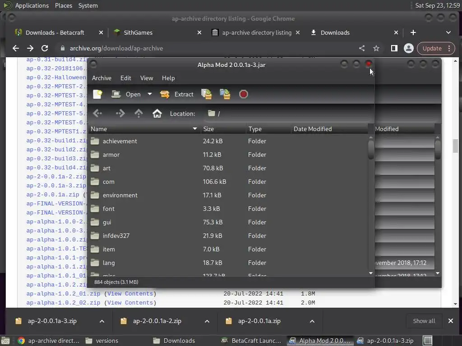Click Show all downloads button
This screenshot has height=346, width=462.
point(424,321)
